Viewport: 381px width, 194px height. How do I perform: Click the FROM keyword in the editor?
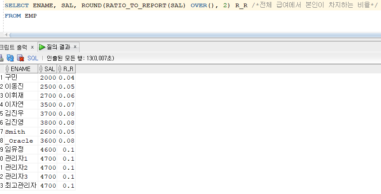pyautogui.click(x=13, y=16)
